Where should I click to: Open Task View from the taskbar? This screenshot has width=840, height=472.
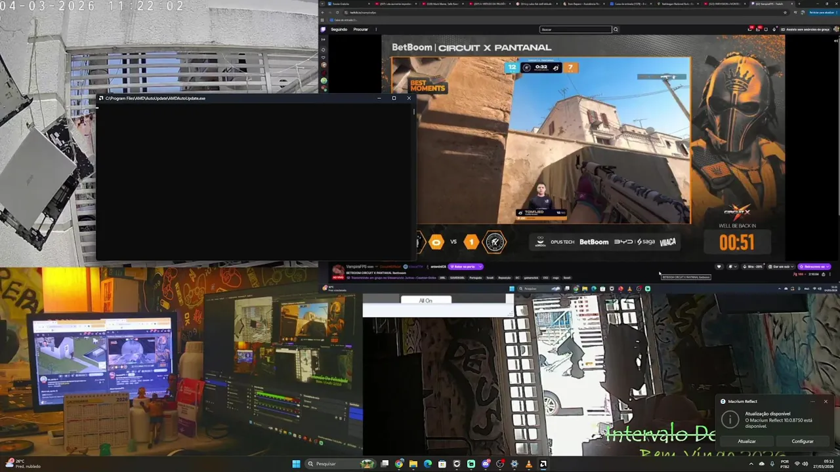[x=385, y=463]
